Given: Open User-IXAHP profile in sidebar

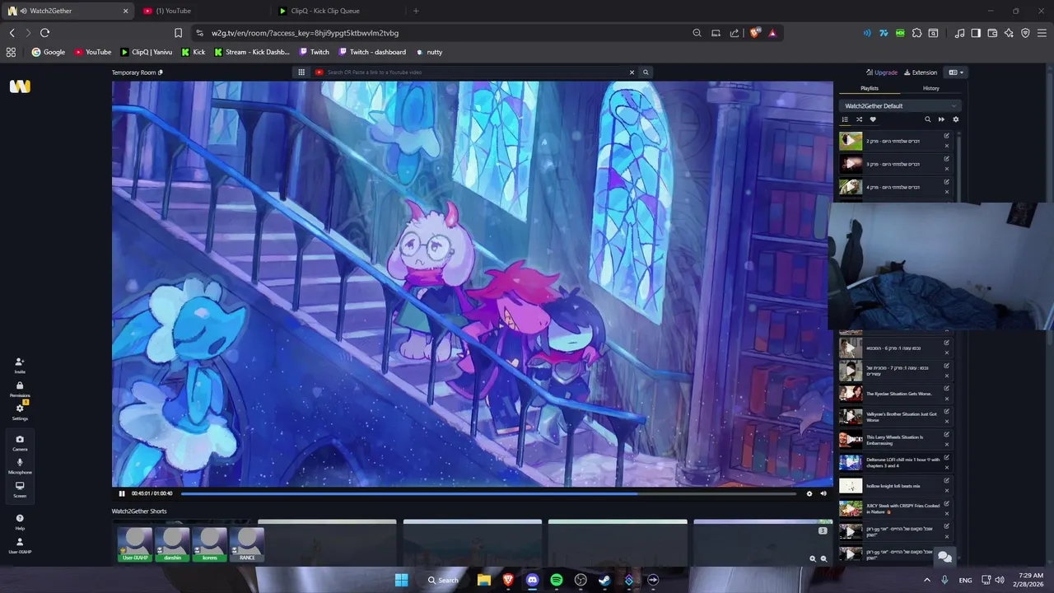Looking at the screenshot, I should [20, 545].
